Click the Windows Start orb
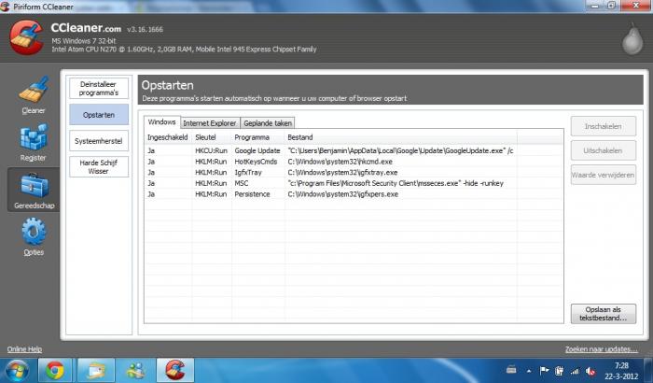This screenshot has width=653, height=383. click(17, 371)
